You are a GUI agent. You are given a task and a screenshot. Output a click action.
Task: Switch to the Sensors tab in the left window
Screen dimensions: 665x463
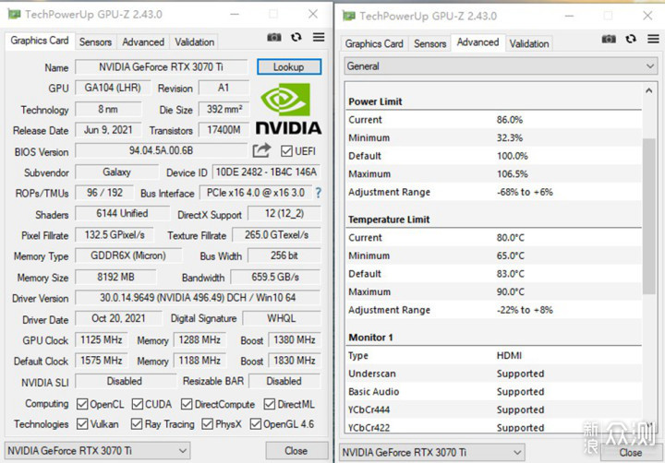pyautogui.click(x=95, y=42)
